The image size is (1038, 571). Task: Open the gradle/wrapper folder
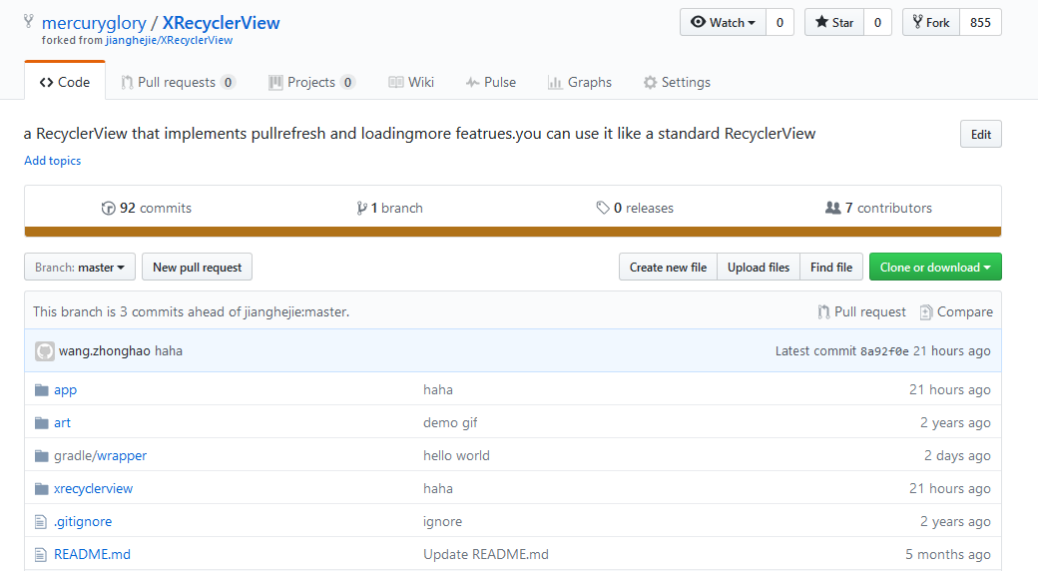click(100, 456)
